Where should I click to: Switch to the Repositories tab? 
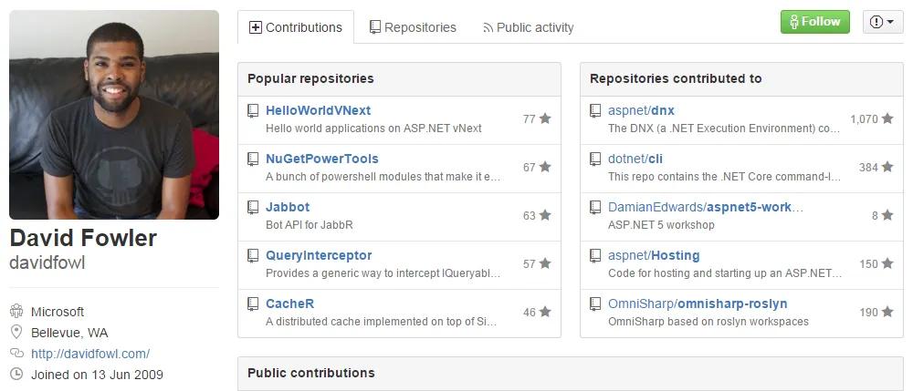[x=413, y=27]
